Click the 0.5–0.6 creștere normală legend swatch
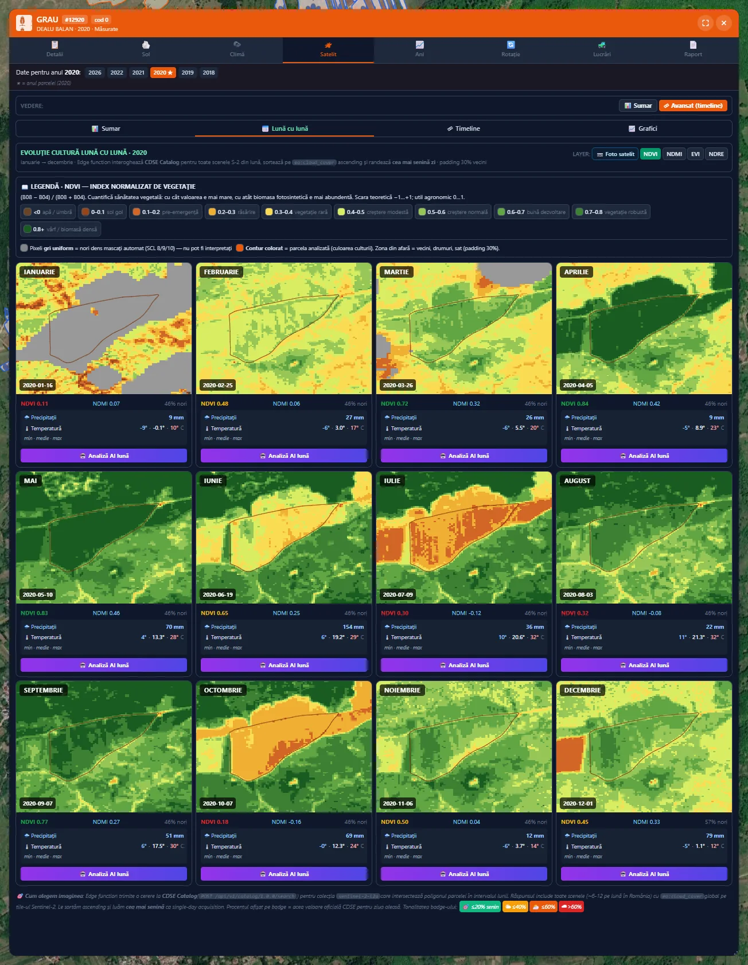The image size is (748, 965). click(422, 212)
